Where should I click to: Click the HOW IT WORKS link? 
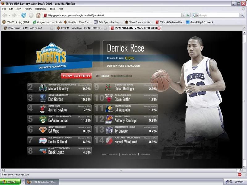coord(129,154)
